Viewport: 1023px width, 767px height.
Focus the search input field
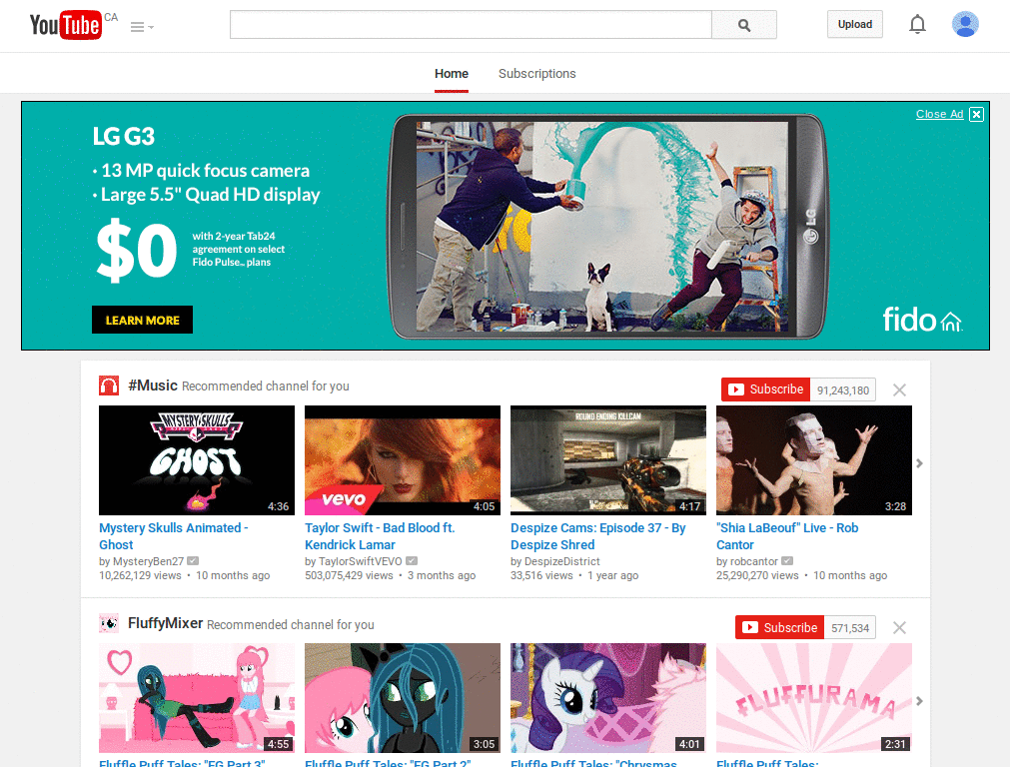tap(471, 25)
